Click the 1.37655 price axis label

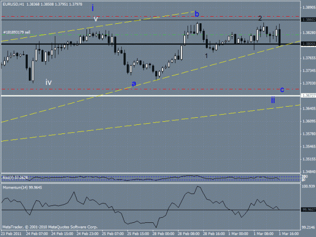click(309, 58)
